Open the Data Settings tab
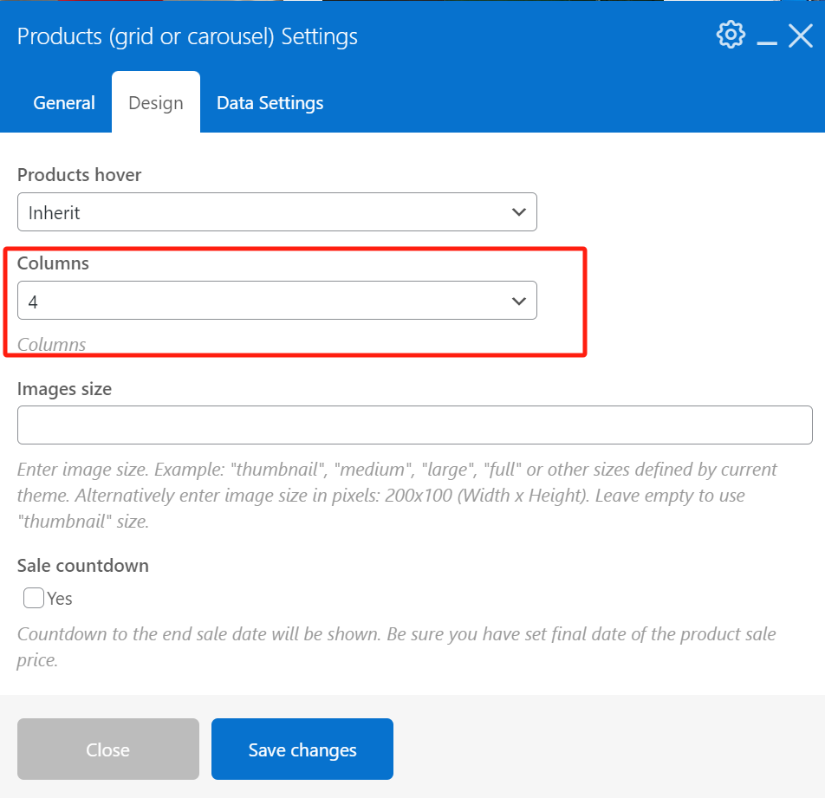The image size is (825, 798). pos(270,103)
